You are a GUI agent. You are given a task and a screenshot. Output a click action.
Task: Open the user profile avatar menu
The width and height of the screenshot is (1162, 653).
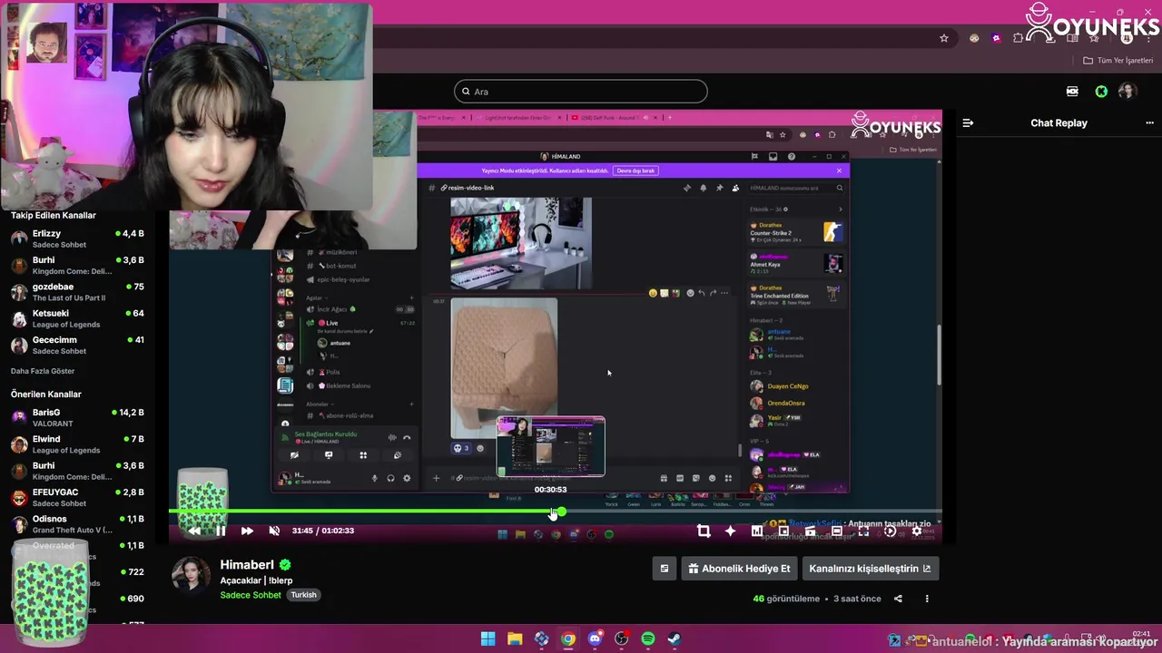coord(1128,92)
